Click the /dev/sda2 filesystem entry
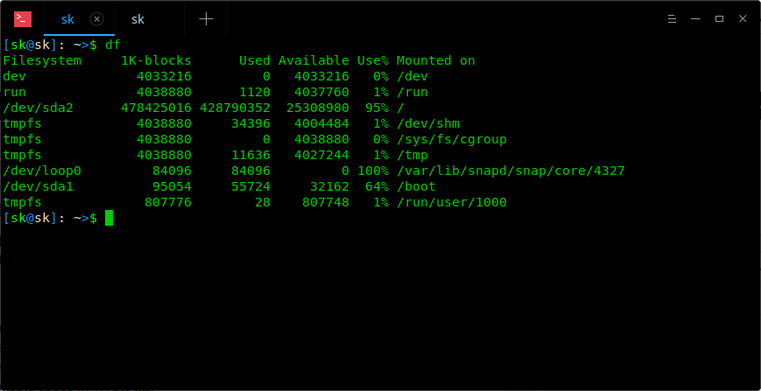The image size is (761, 391). (38, 108)
